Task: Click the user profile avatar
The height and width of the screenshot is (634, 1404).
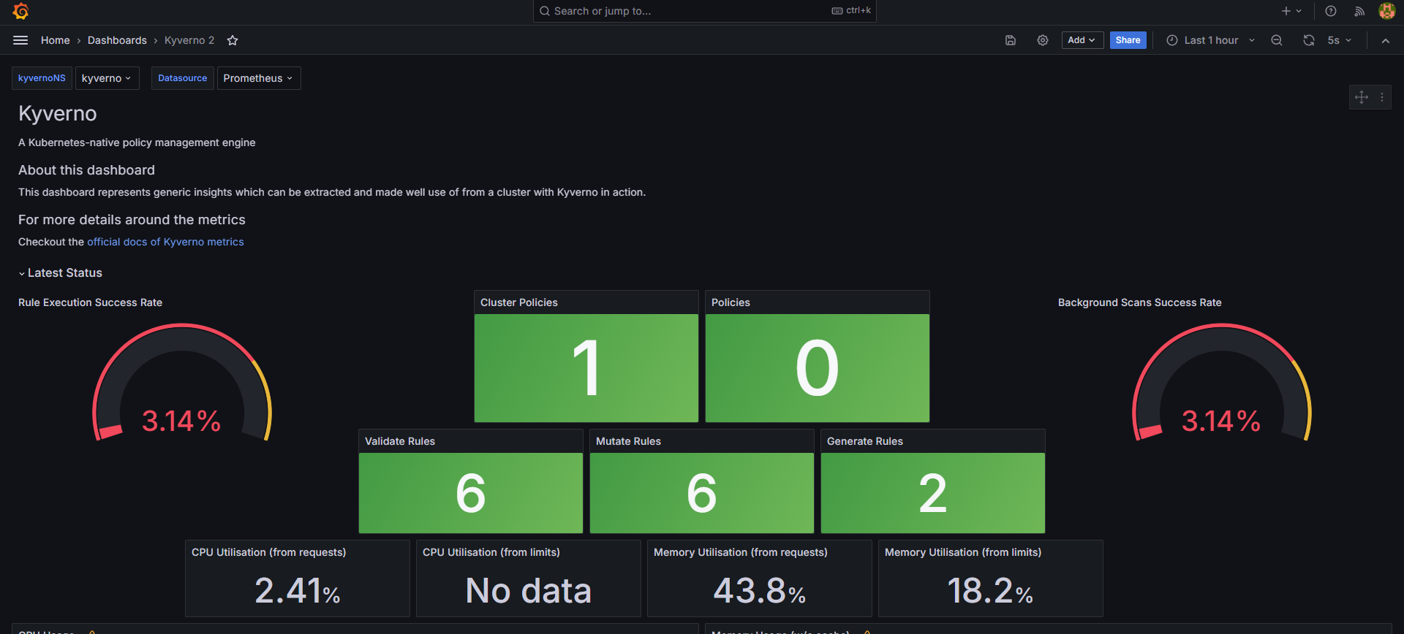Action: pyautogui.click(x=1387, y=11)
